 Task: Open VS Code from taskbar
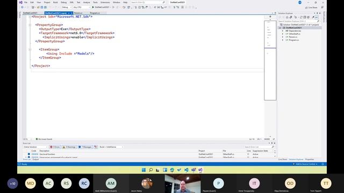tap(187, 170)
